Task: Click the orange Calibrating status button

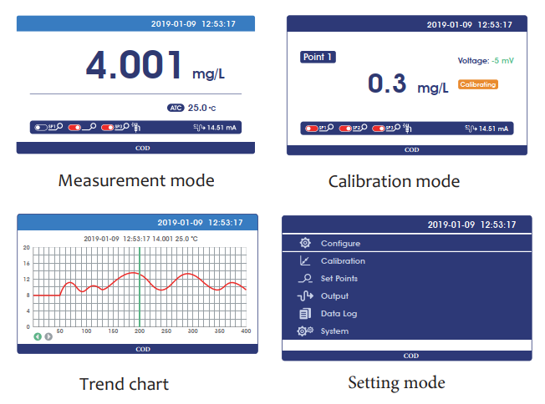Action: [x=478, y=84]
